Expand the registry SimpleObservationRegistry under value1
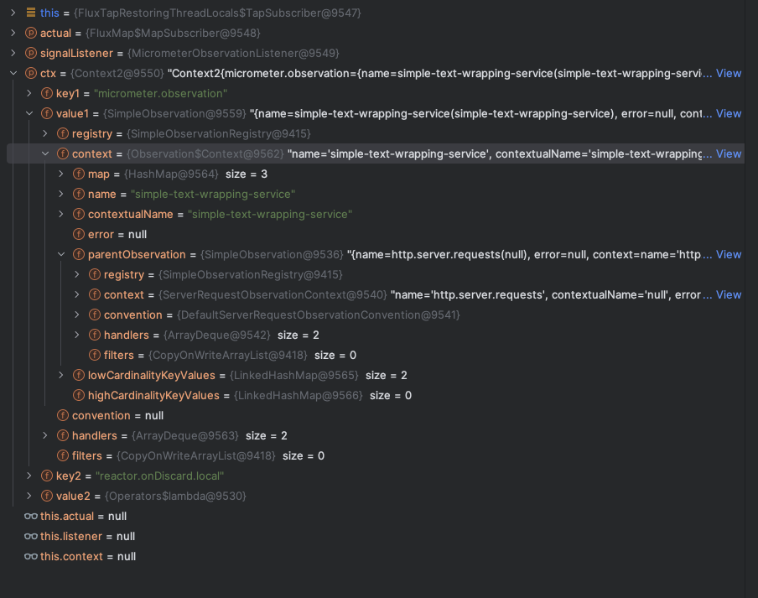 45,133
